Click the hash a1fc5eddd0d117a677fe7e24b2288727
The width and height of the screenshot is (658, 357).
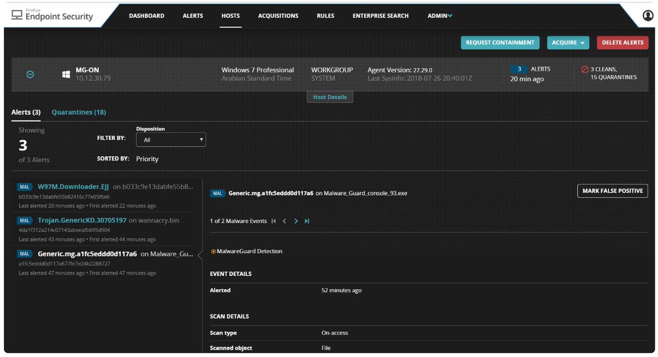point(64,264)
